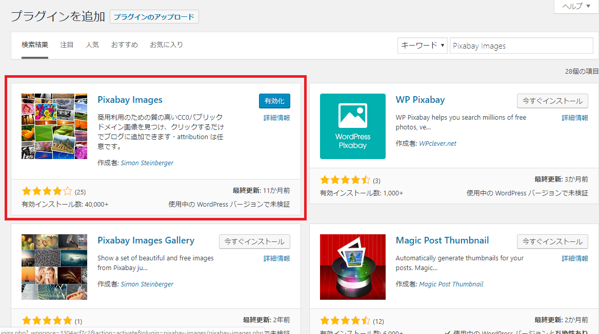Screen dimensions: 599x334
Task: Open Simon Steinberger author link under Pixabay Images Gallery
Action: coord(147,284)
